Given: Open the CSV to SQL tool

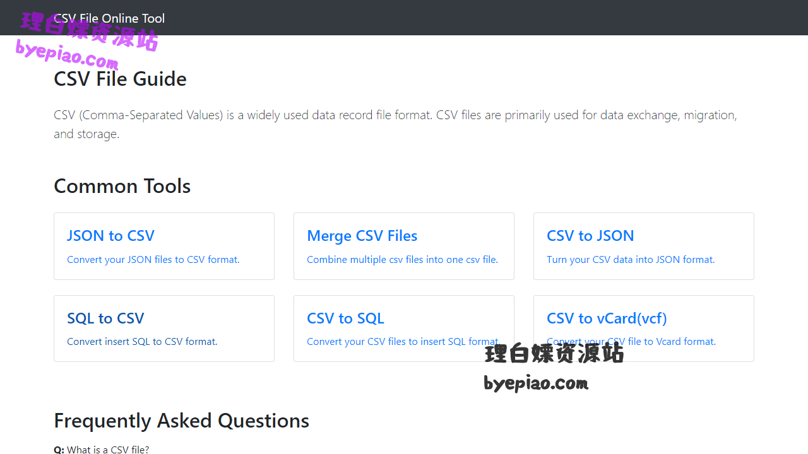Looking at the screenshot, I should pyautogui.click(x=404, y=329).
